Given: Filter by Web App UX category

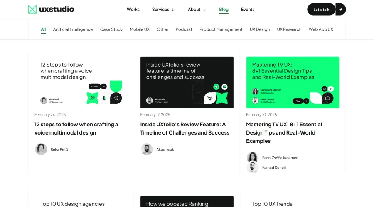Looking at the screenshot, I should (x=321, y=29).
